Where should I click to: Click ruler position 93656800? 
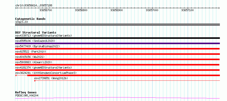81,10
